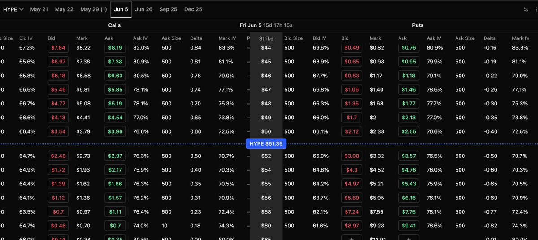Open the HYPE asset dropdown
Screen dimensions: 538x240
[x=13, y=9]
